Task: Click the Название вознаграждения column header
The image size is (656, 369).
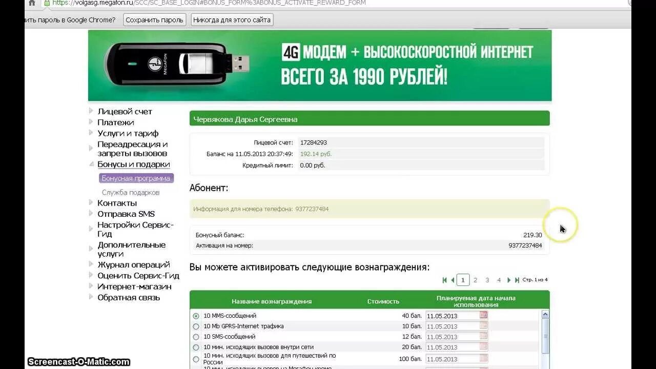Action: coord(272,301)
